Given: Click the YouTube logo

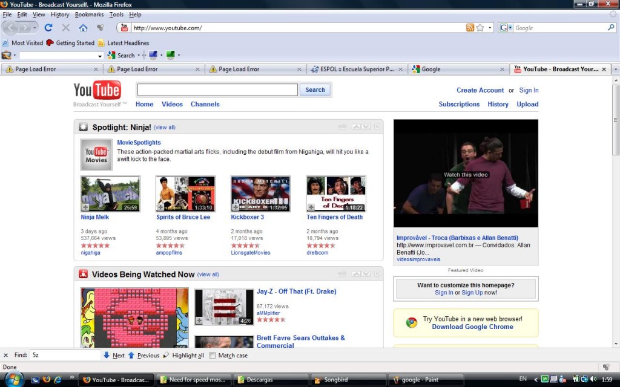Looking at the screenshot, I should click(97, 90).
